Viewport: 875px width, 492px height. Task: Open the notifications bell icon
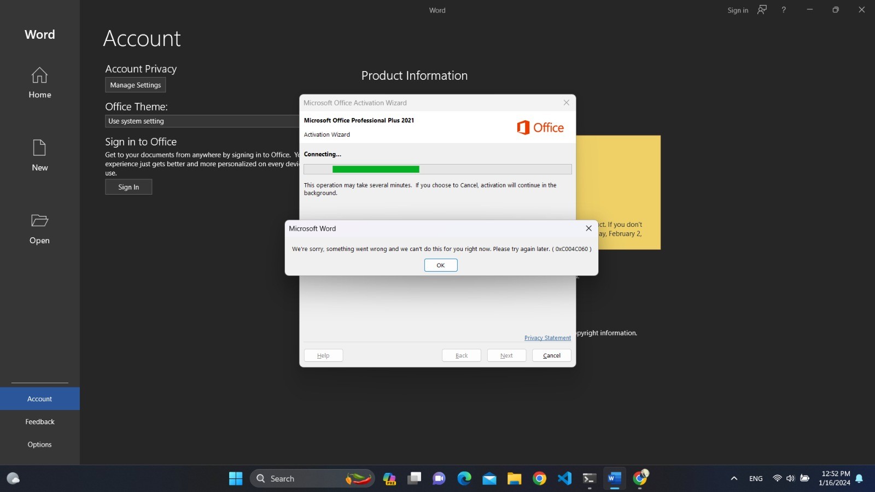[859, 478]
